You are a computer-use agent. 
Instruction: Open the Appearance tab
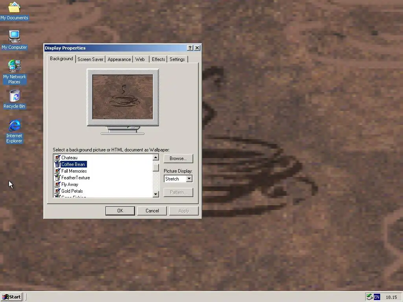[x=119, y=59]
